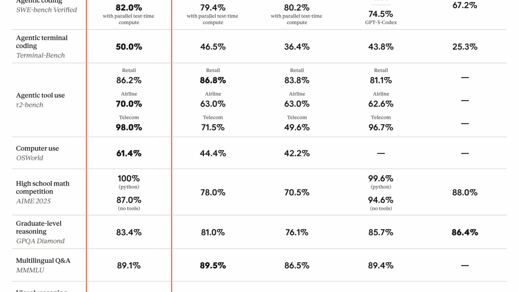The image size is (519, 292).
Task: Click the Agentic terminal coding row label
Action: click(42, 42)
